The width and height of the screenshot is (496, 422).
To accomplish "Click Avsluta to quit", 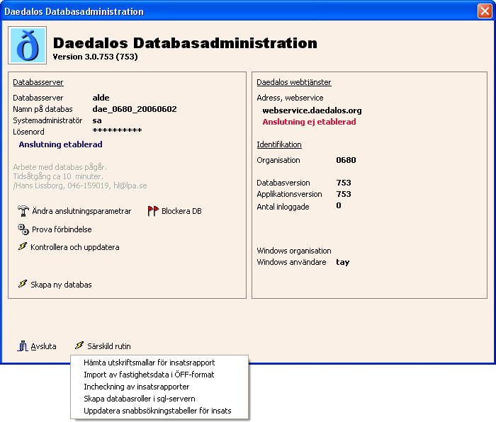I will tap(43, 346).
